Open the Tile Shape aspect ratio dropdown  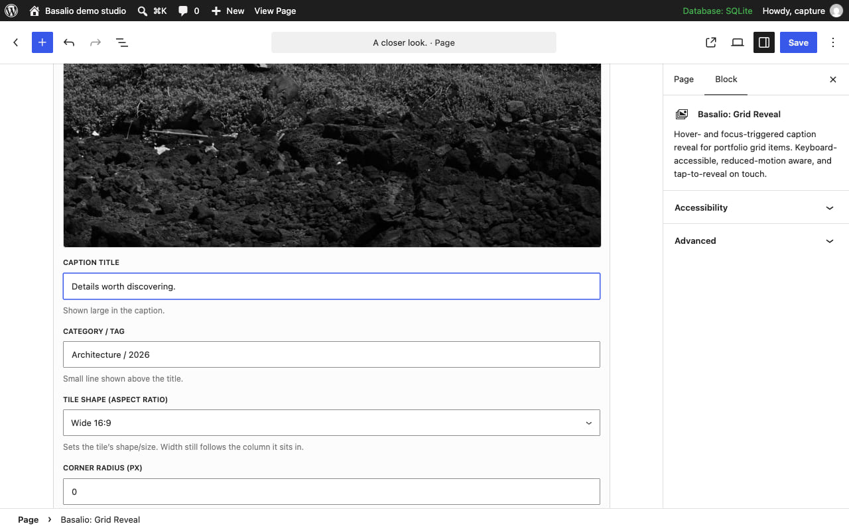[x=332, y=423]
